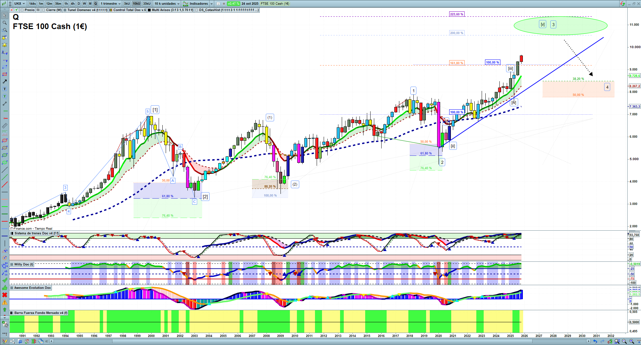
Task: Select the magnifier zoom tool
Action: (x=5, y=23)
